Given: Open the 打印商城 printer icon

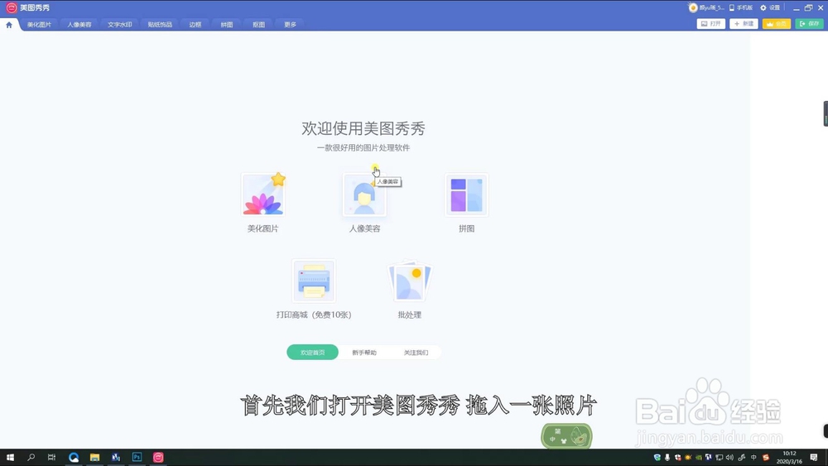Looking at the screenshot, I should click(x=314, y=281).
